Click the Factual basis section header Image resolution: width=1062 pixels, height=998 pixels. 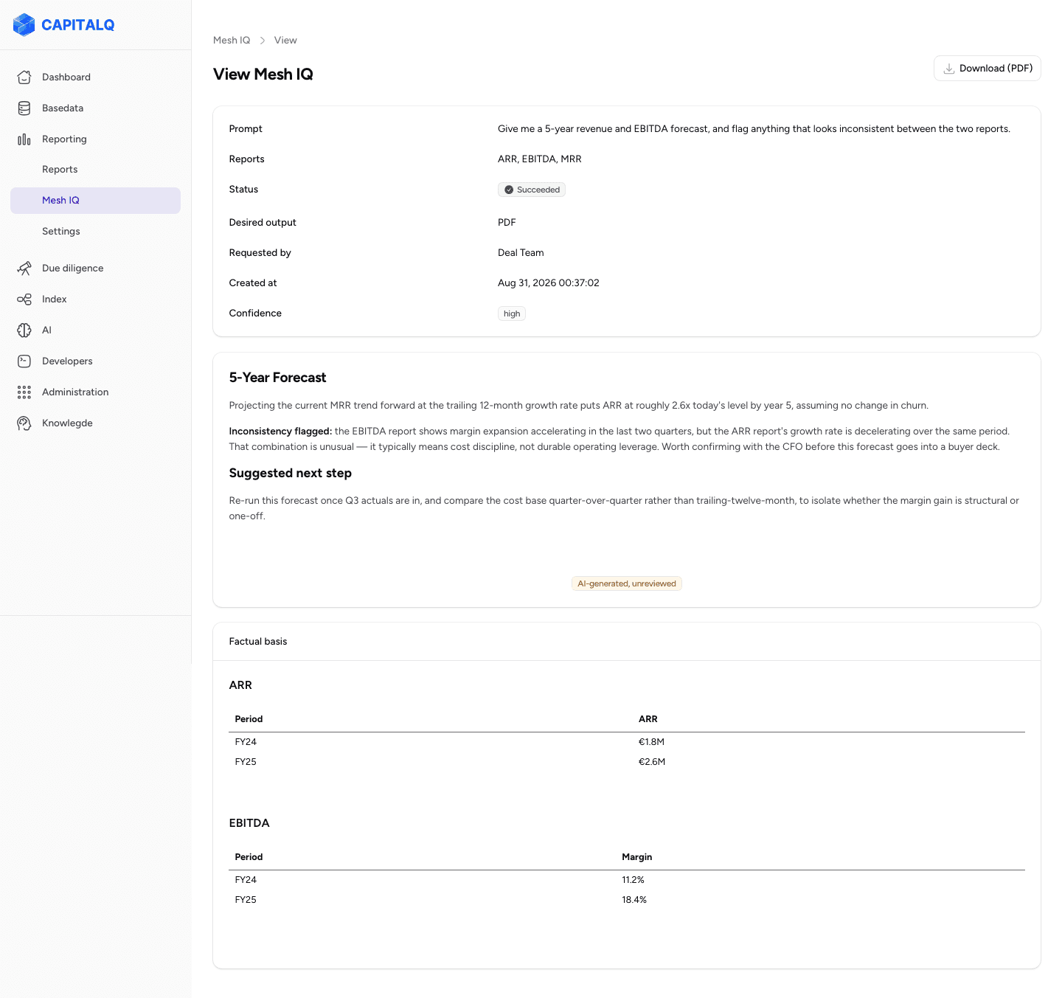[x=258, y=641]
